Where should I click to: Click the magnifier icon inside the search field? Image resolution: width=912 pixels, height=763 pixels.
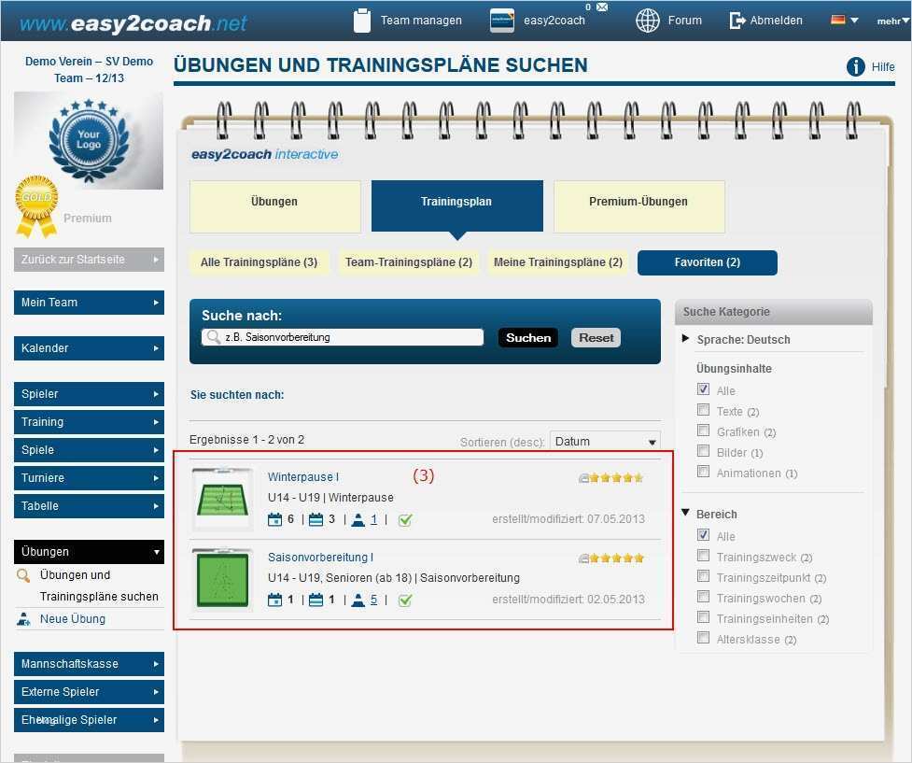tap(214, 337)
